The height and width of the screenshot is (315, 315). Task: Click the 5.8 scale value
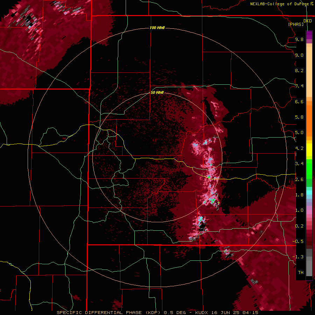coord(299,117)
